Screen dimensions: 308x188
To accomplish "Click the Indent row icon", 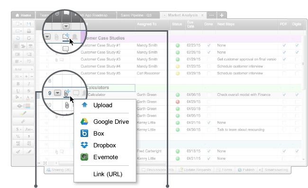I will pyautogui.click(x=29, y=54).
